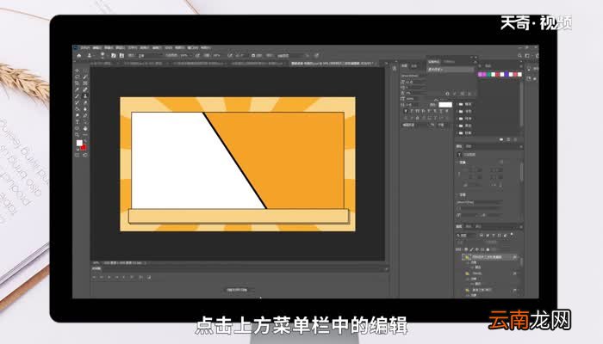
Task: Select the Healing Brush tool
Action: tap(85, 89)
